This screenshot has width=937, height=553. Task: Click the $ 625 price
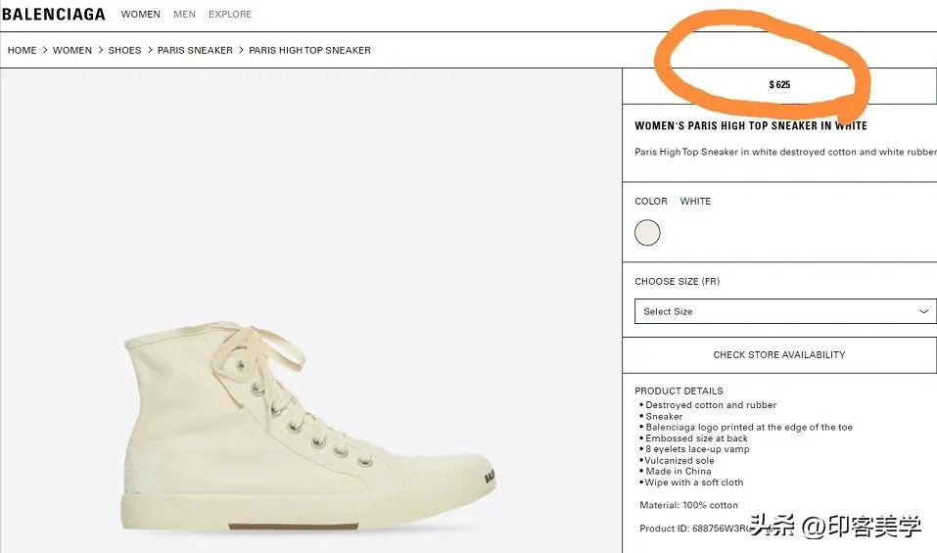click(779, 85)
